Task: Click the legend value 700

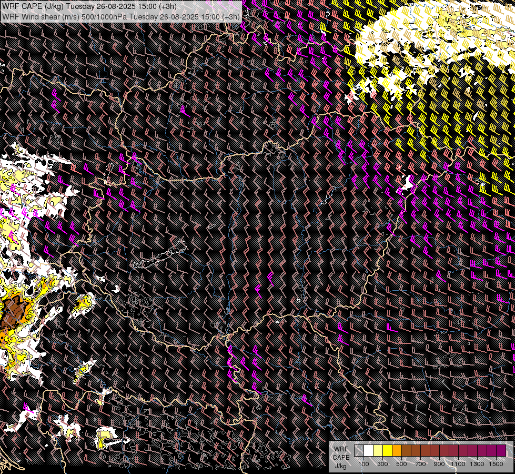Action: click(x=420, y=464)
